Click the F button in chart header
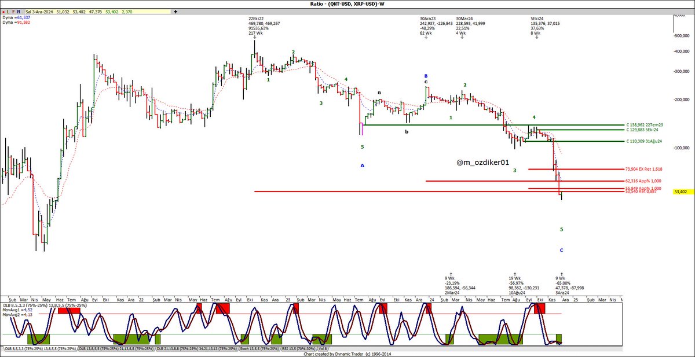695x357 pixels. pos(14,11)
